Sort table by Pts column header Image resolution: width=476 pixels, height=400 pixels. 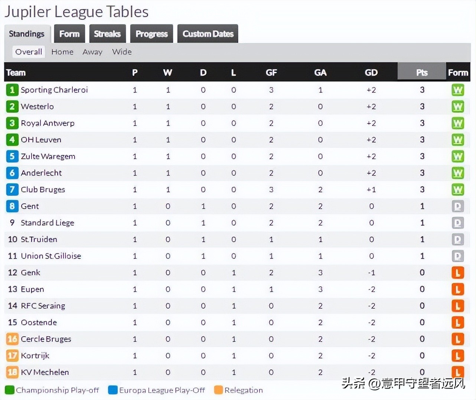(421, 72)
